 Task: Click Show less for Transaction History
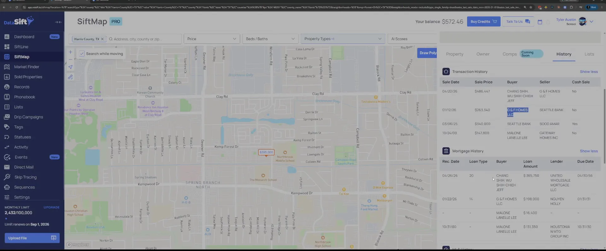589,72
